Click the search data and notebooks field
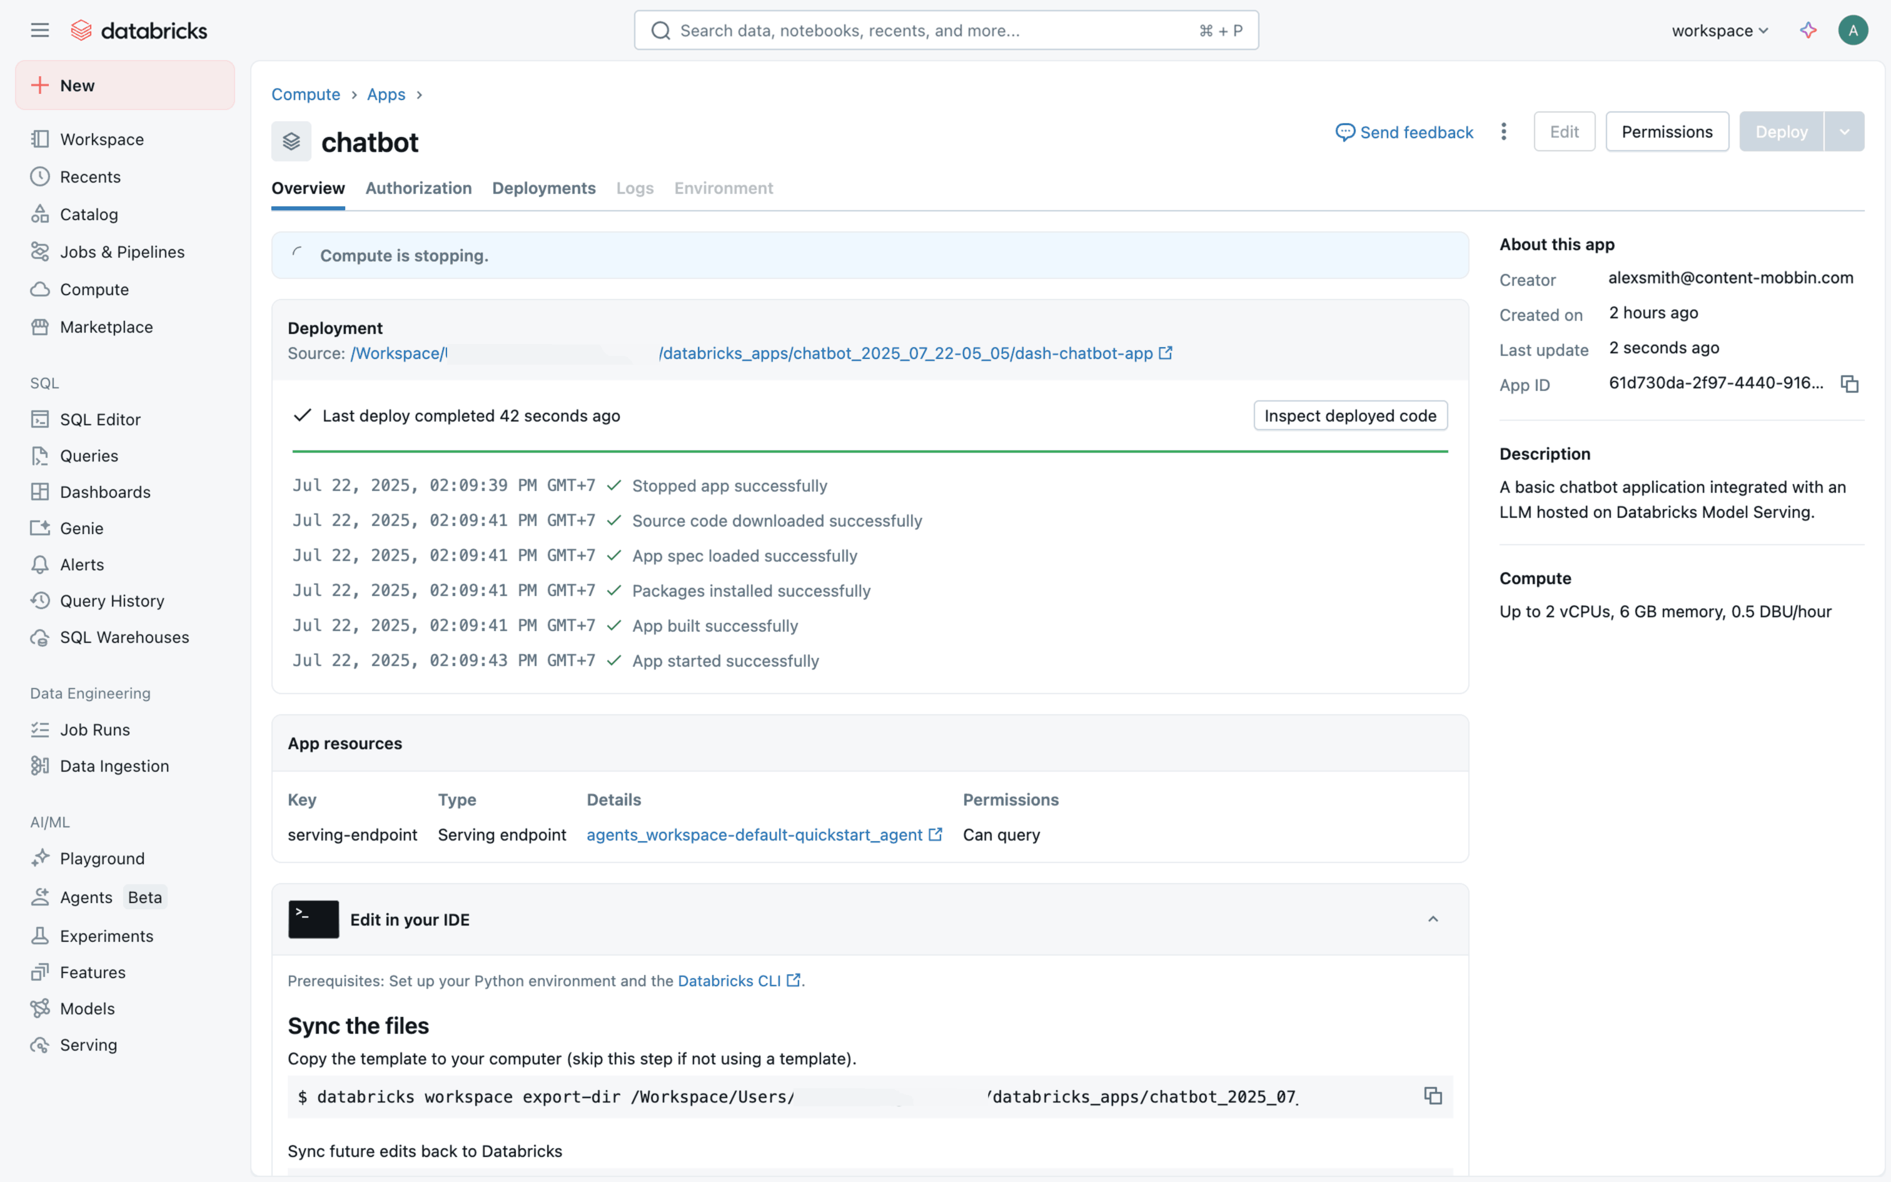This screenshot has width=1891, height=1182. pyautogui.click(x=938, y=31)
